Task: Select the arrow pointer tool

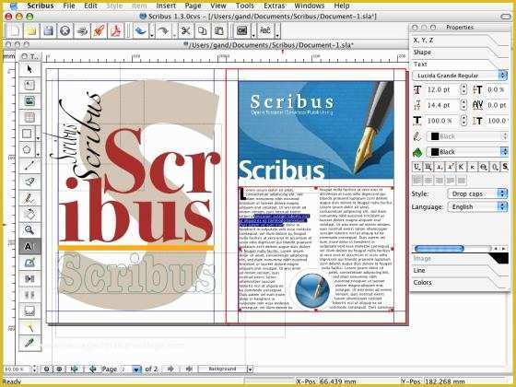Action: (x=29, y=69)
